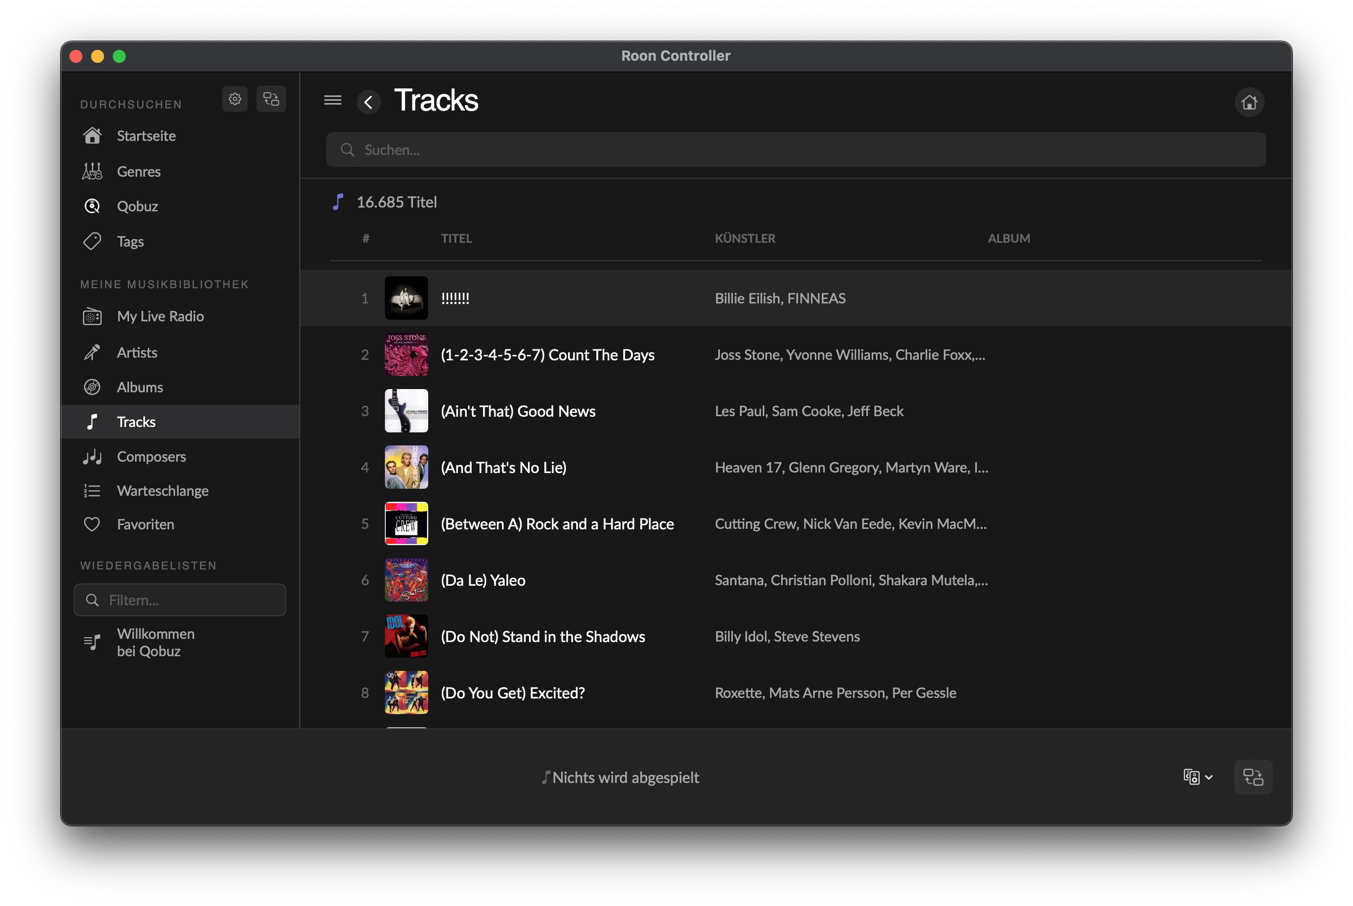Sort by the KÜNSTLER column header
Image resolution: width=1353 pixels, height=906 pixels.
[744, 238]
